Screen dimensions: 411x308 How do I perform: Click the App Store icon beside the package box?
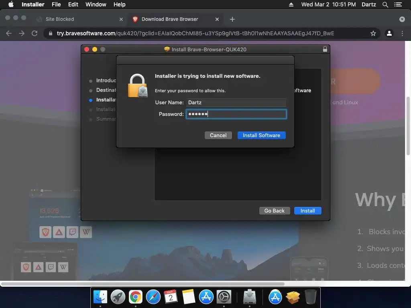coord(275,297)
